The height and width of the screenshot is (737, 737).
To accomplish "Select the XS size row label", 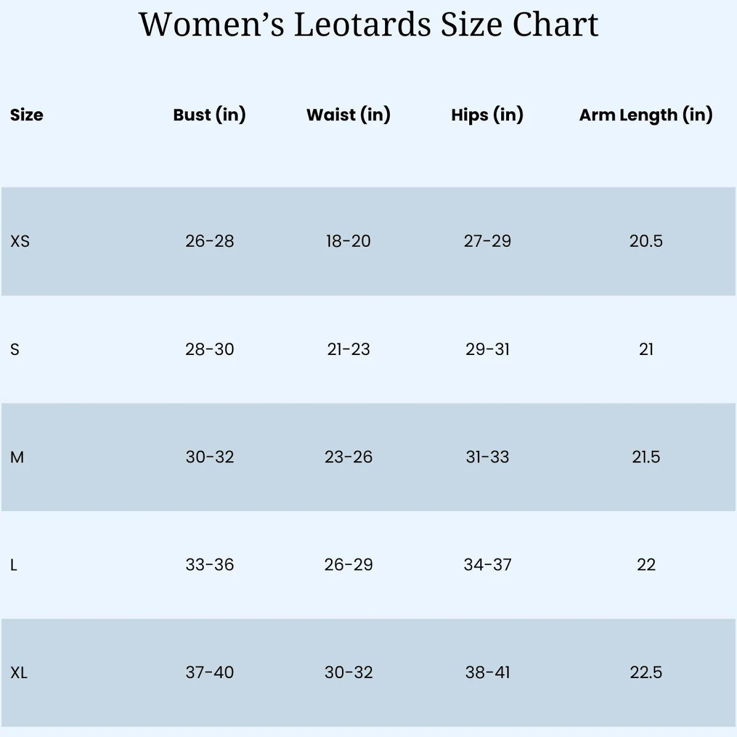I will [x=20, y=241].
